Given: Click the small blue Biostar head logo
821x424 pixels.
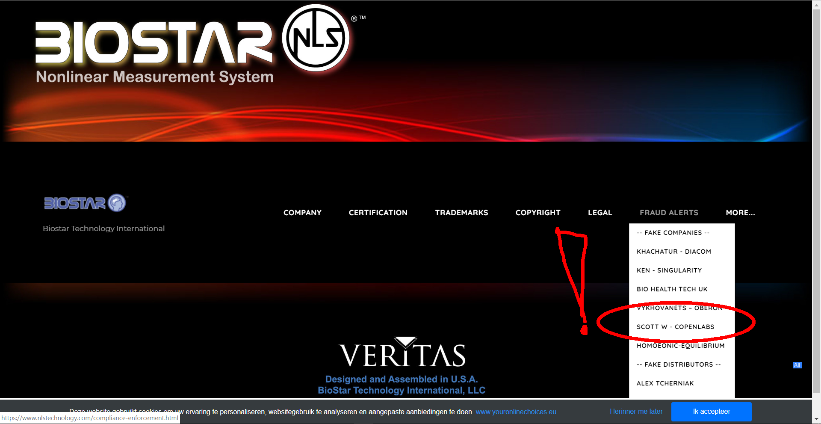Looking at the screenshot, I should [x=117, y=203].
